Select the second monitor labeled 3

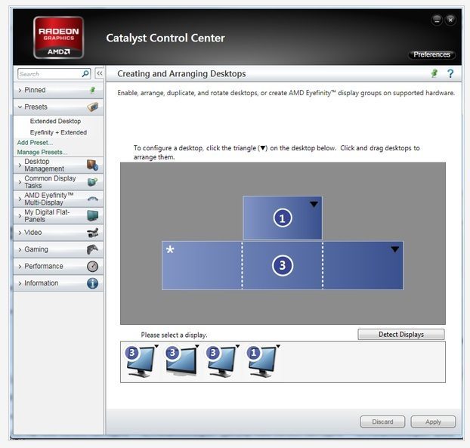coord(181,361)
